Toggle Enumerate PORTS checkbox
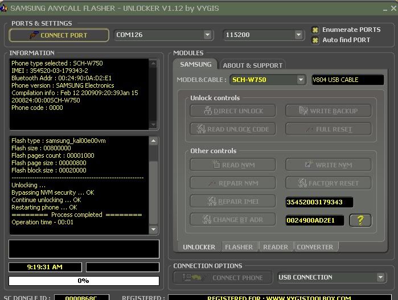This screenshot has width=398, height=300. pos(315,30)
